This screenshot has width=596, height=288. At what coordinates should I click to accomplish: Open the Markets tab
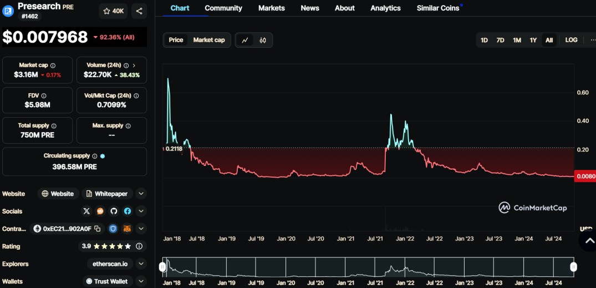tap(272, 8)
